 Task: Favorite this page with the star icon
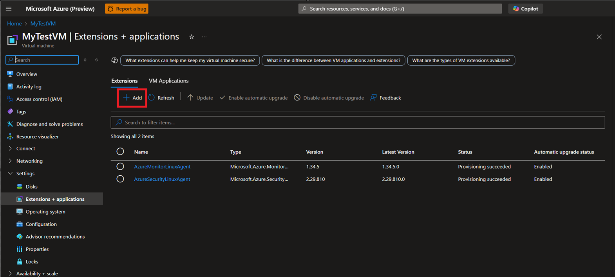pos(192,37)
